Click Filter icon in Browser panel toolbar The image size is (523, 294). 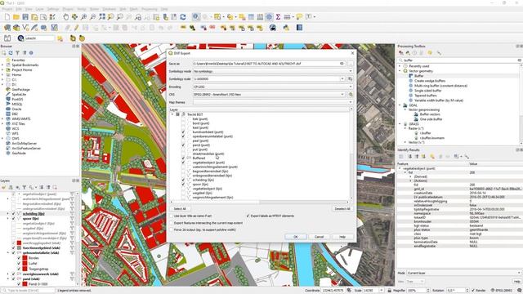[18, 52]
